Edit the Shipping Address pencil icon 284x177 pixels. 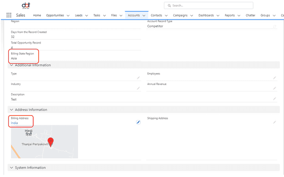[274, 122]
